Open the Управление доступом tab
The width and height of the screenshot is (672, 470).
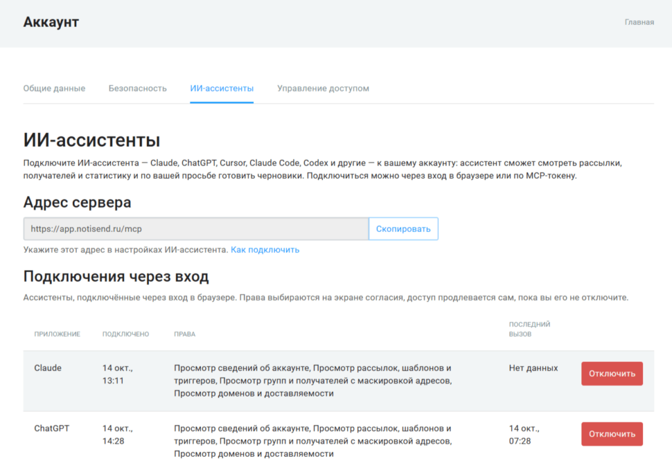(x=323, y=88)
